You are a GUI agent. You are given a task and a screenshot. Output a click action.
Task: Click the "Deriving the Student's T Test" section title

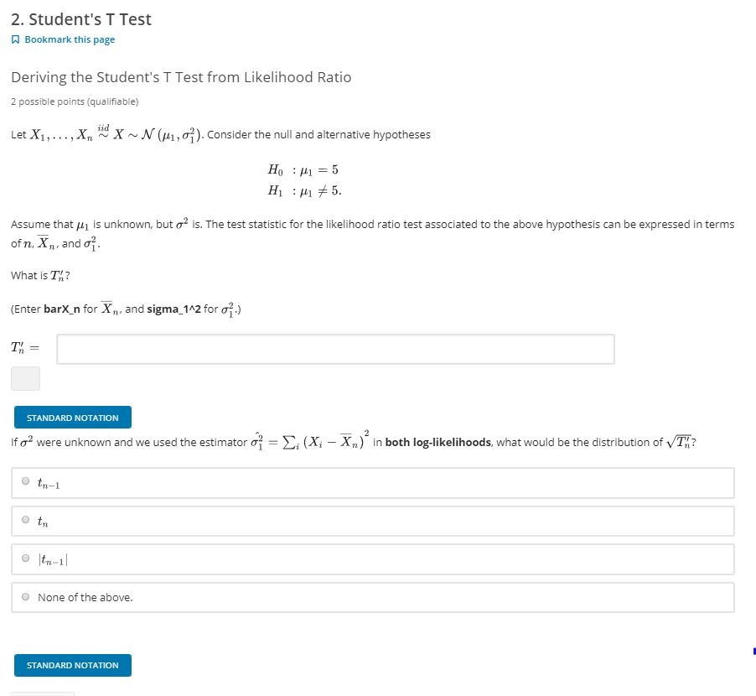[x=180, y=76]
